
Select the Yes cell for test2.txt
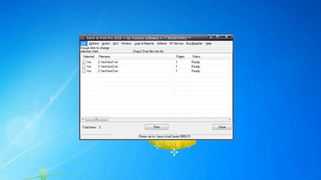coord(89,66)
